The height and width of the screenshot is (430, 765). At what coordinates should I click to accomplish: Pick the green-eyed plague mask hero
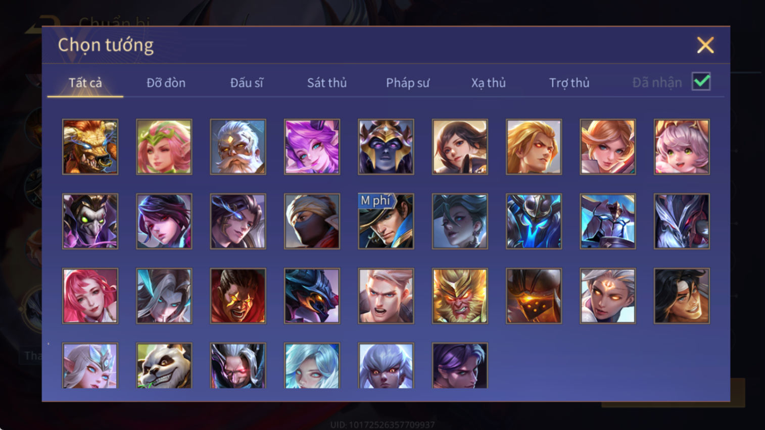(x=90, y=221)
